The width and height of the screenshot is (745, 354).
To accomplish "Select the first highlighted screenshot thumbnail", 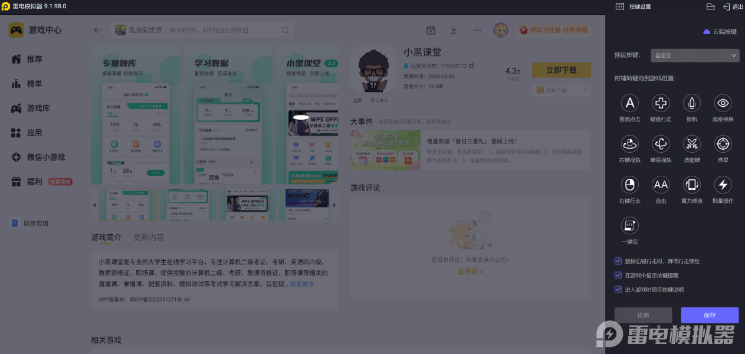I will pyautogui.click(x=128, y=204).
